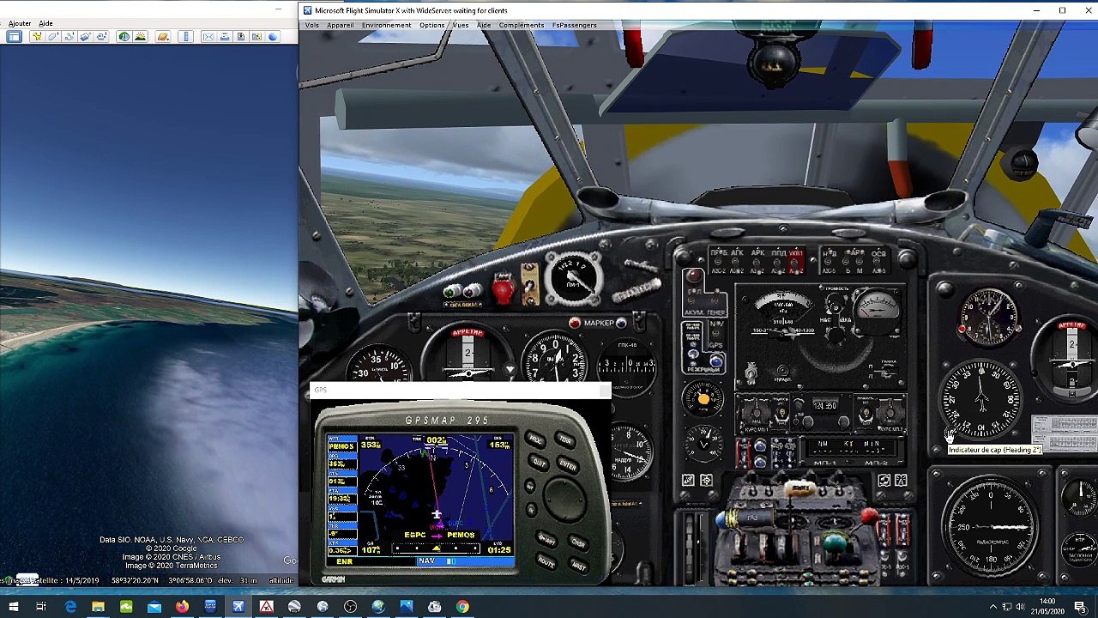
Task: Open Google Chrome from the taskbar
Action: pos(462,607)
